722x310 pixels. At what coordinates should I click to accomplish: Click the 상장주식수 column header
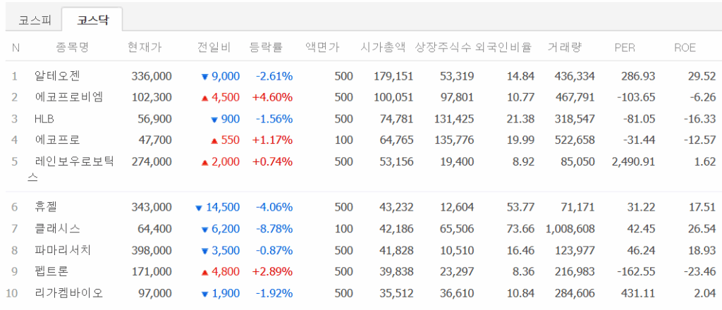(443, 47)
